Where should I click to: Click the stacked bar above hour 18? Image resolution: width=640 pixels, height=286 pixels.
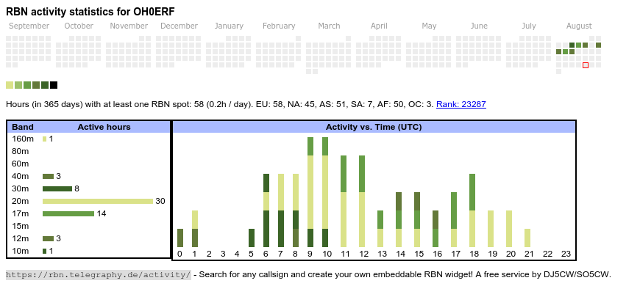pos(472,210)
